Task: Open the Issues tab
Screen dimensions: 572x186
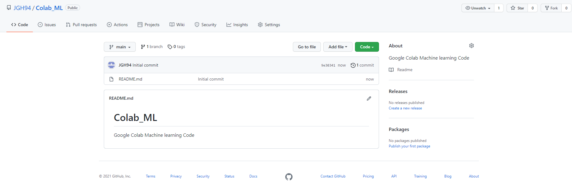Action: click(x=47, y=25)
